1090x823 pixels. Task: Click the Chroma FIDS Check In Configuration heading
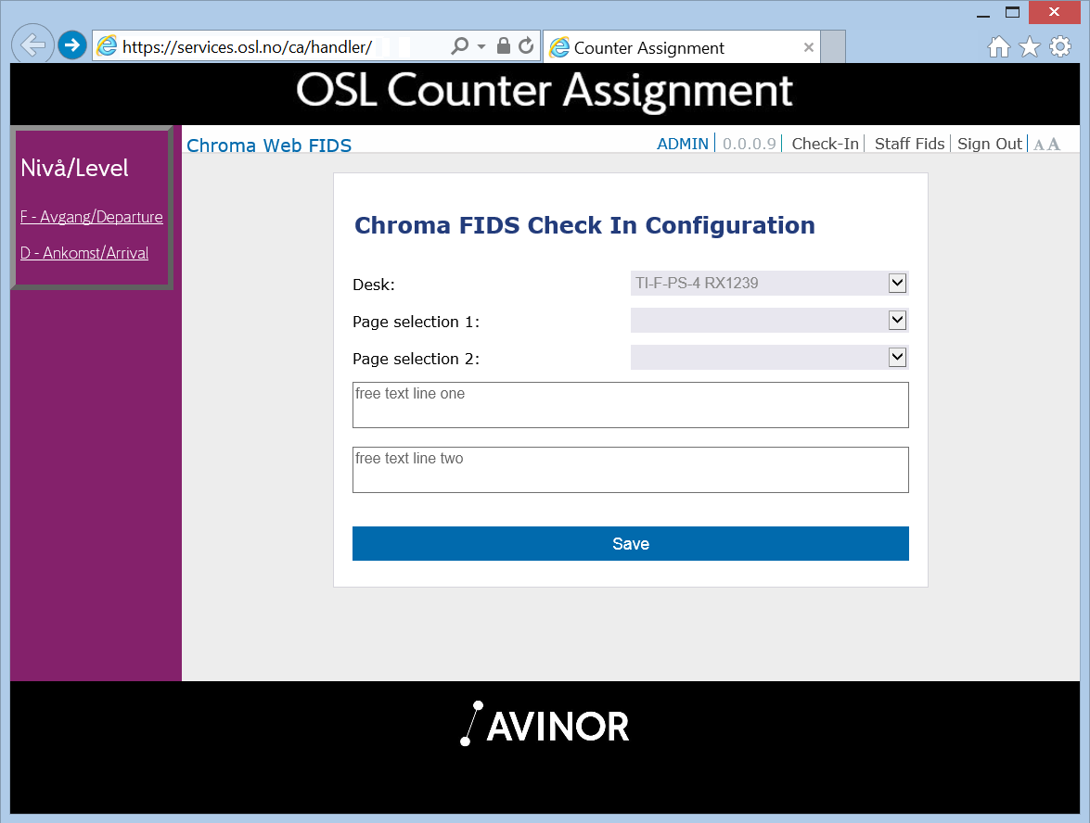584,225
